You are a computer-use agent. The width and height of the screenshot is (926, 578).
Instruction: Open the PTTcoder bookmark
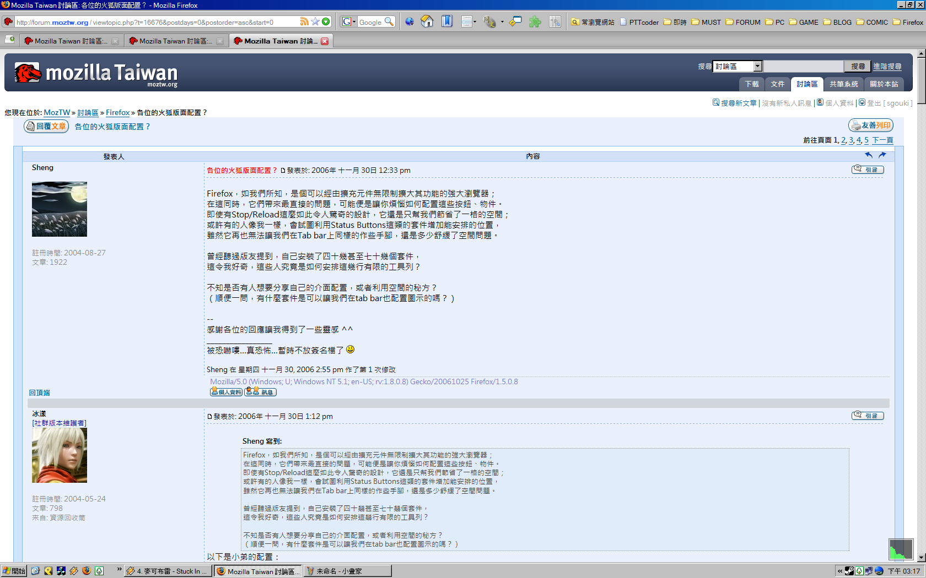pyautogui.click(x=639, y=23)
